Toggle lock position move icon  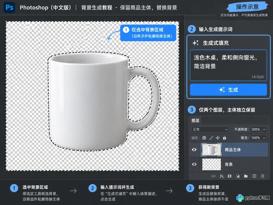coord(218,138)
